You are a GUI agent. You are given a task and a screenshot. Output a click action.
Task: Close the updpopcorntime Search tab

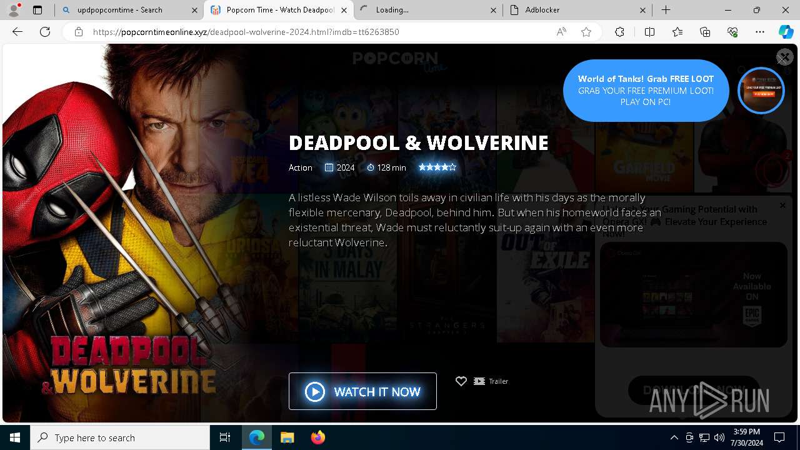click(194, 10)
